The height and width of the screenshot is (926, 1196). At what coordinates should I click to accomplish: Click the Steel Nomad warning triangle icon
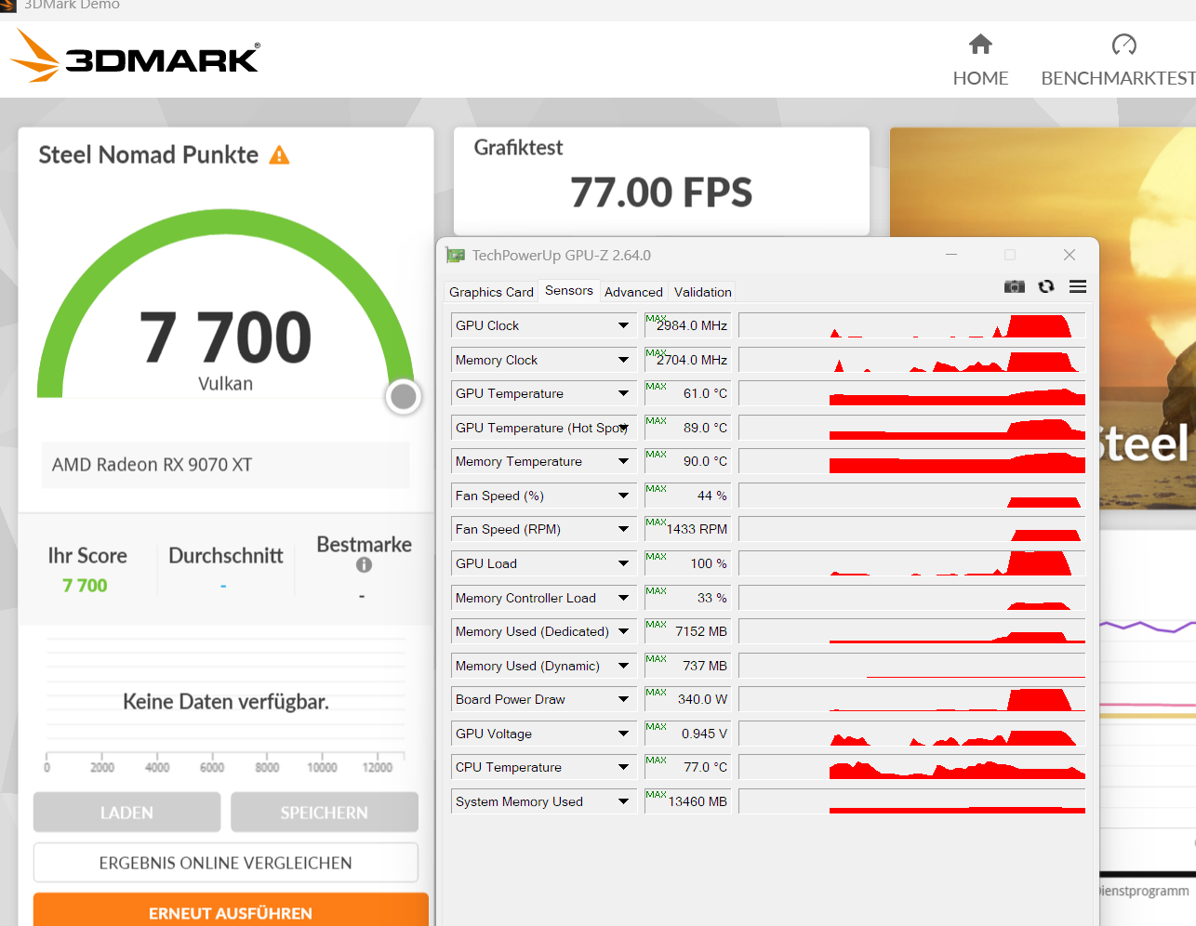click(279, 155)
